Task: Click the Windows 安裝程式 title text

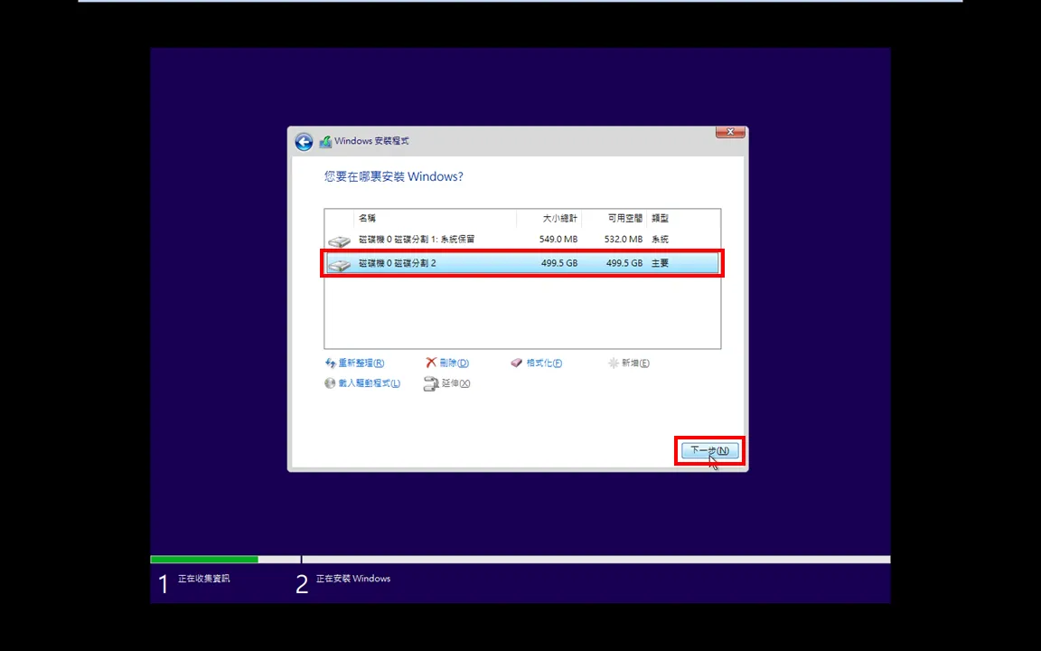Action: (x=371, y=141)
